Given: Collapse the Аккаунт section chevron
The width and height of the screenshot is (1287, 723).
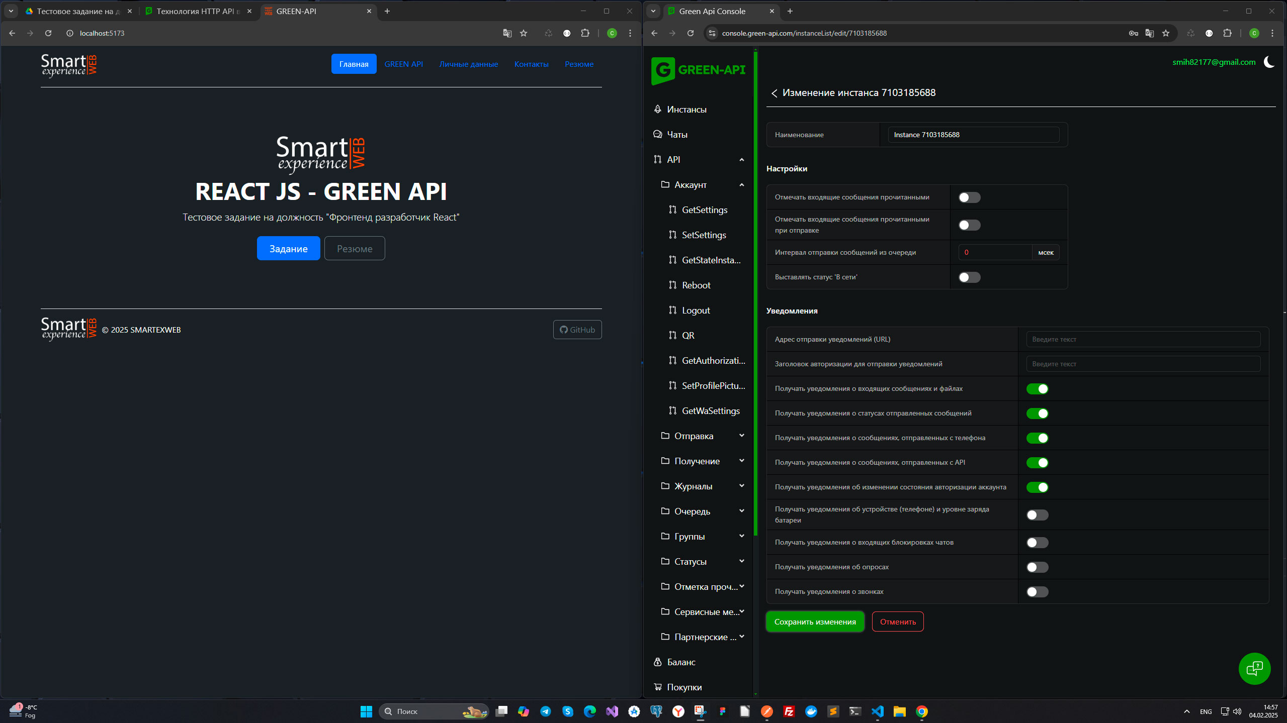Looking at the screenshot, I should pyautogui.click(x=741, y=185).
